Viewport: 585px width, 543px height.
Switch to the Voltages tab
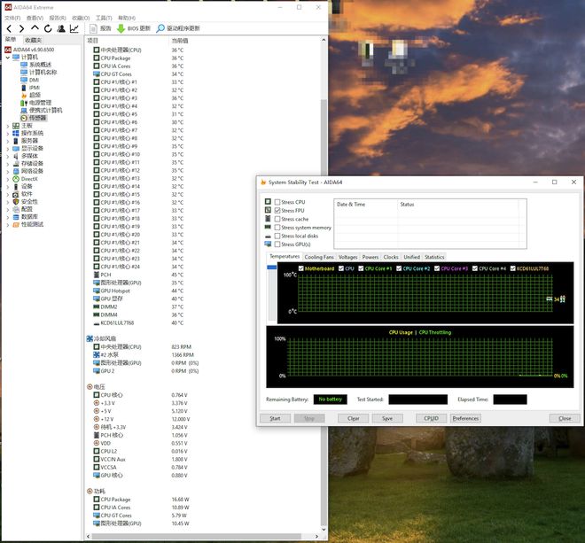coord(347,257)
